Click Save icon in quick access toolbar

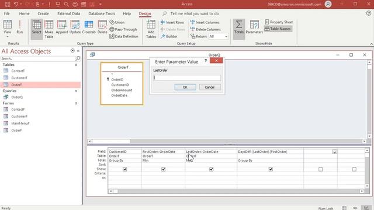8,4
